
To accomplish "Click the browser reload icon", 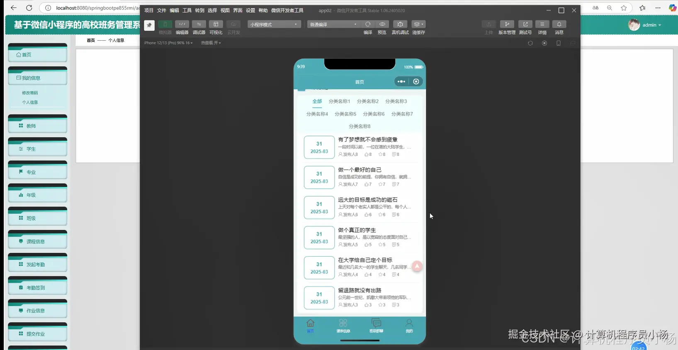I will pyautogui.click(x=29, y=7).
